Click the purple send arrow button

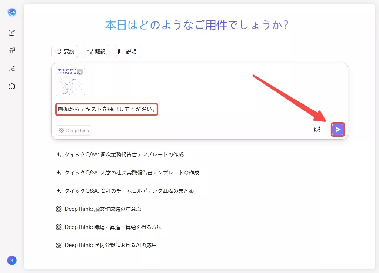tap(338, 130)
